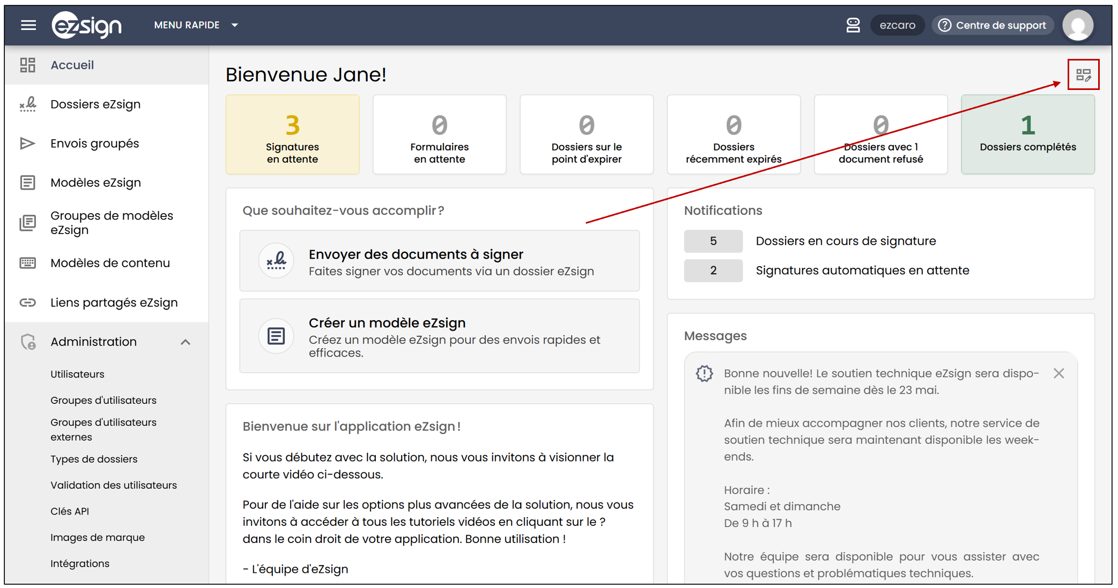Open Utilisateurs under Administration
Viewport: 1118px width, 588px height.
(x=77, y=374)
